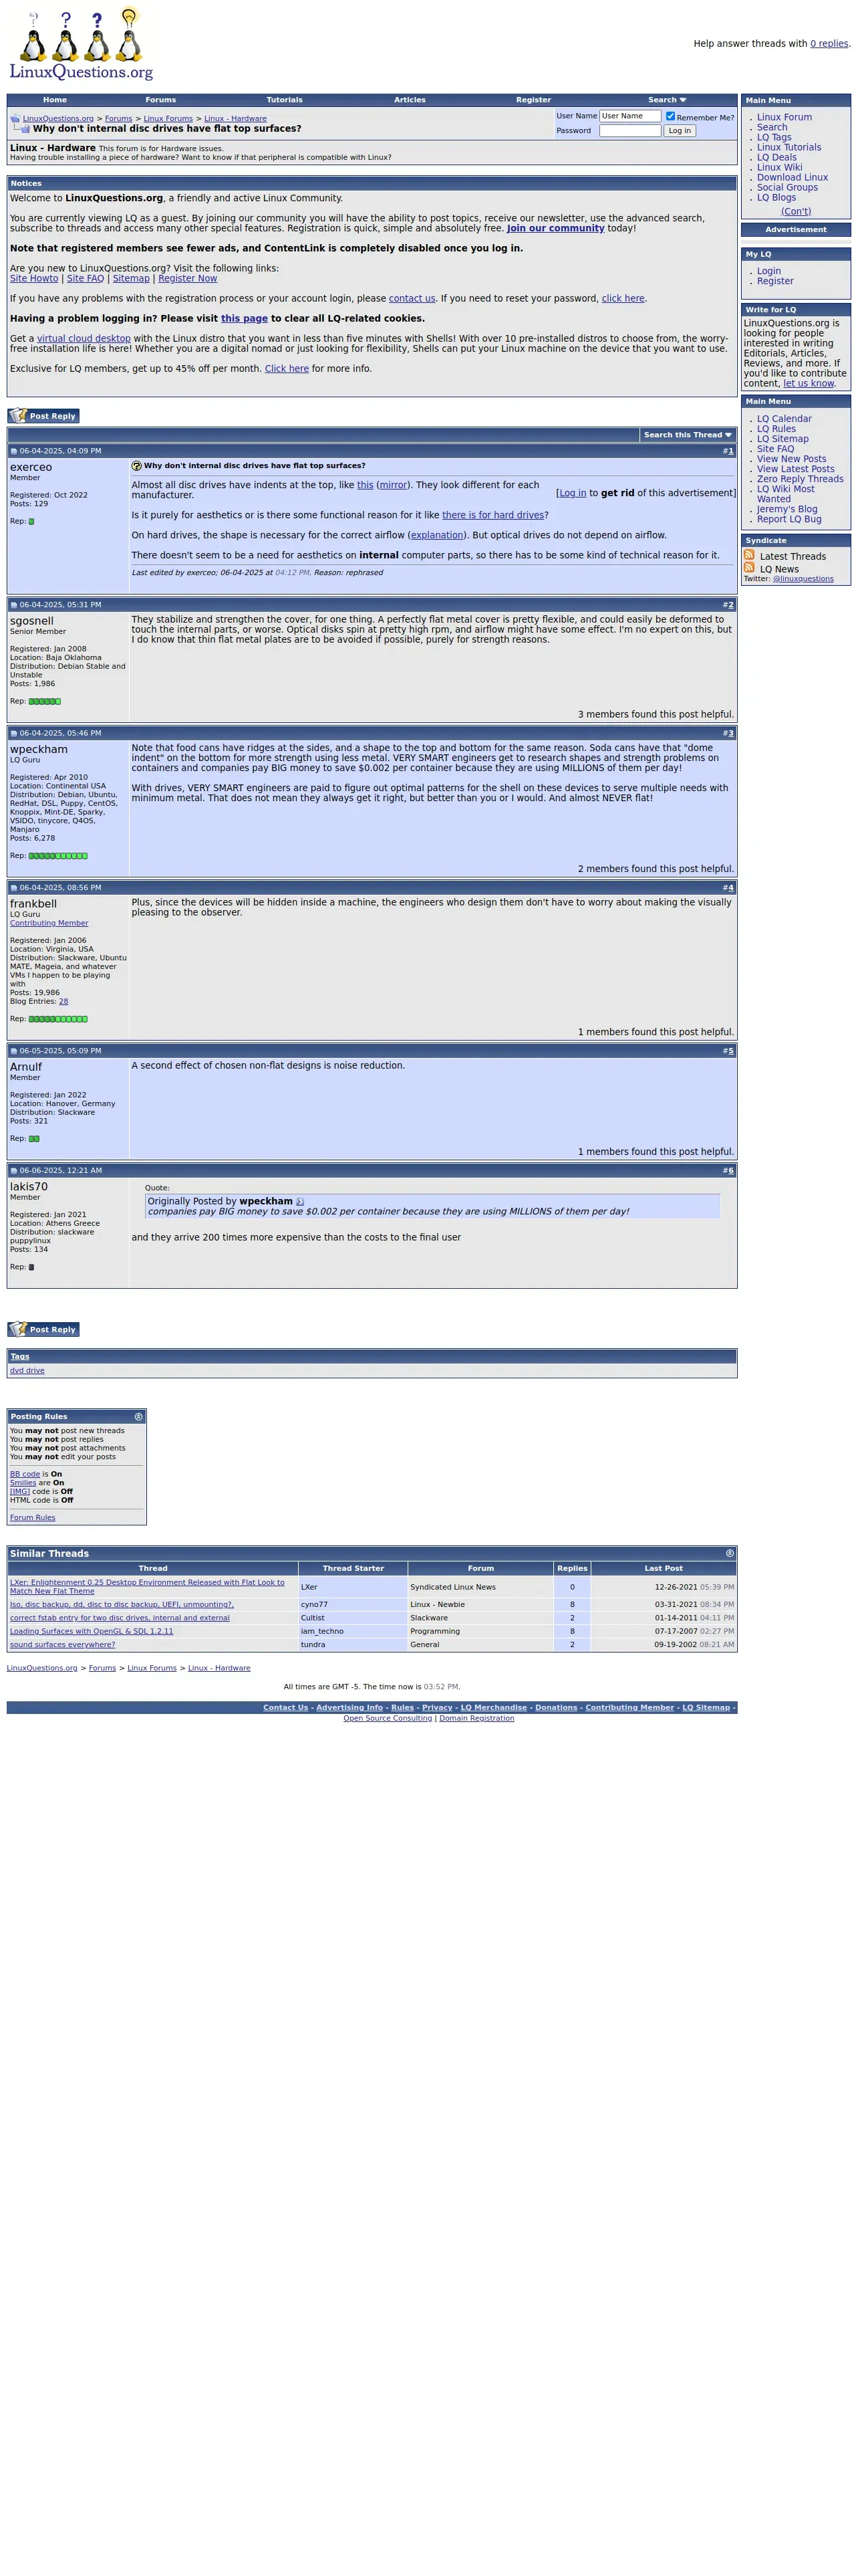Click the Forum Rules link

pyautogui.click(x=33, y=1518)
